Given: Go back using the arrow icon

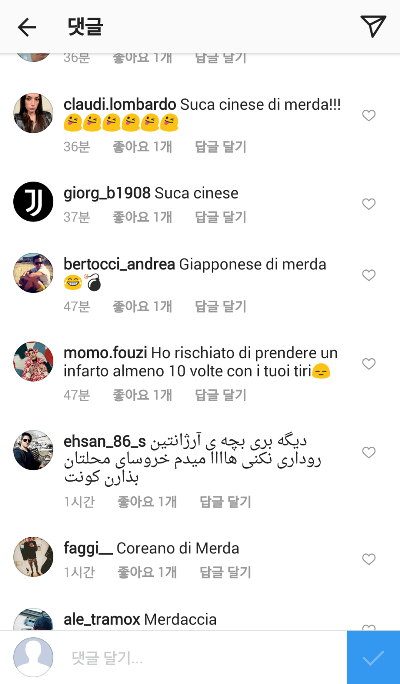Looking at the screenshot, I should click(x=27, y=28).
